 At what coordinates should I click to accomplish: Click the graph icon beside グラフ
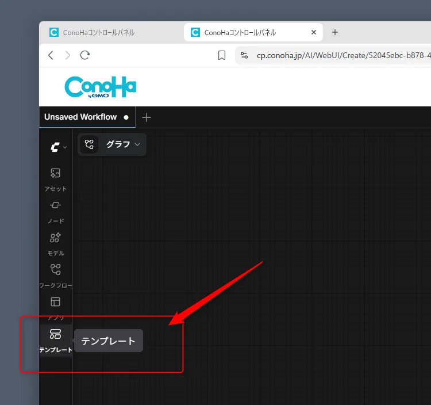click(89, 144)
